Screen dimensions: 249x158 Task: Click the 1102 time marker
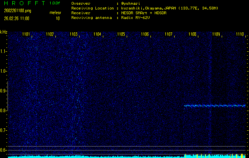50,34
